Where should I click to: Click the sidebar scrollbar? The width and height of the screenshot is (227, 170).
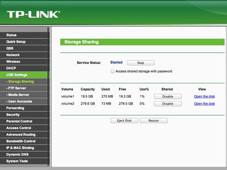point(48,97)
